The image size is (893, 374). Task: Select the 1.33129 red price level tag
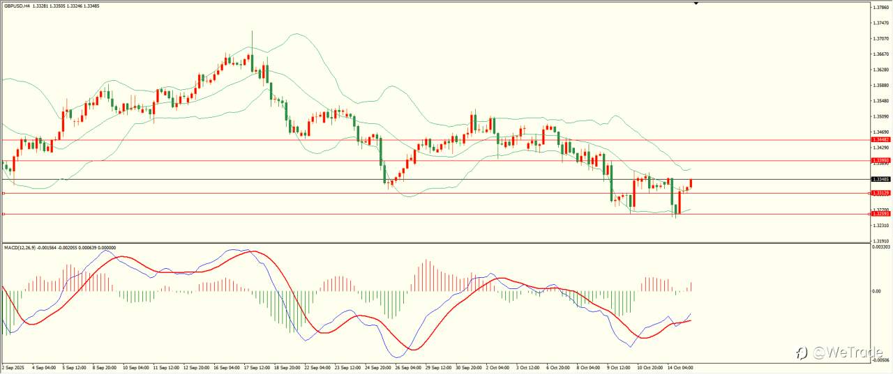point(880,193)
